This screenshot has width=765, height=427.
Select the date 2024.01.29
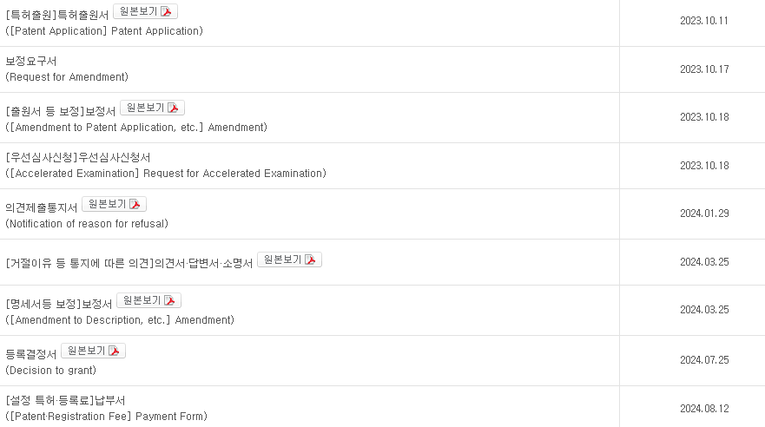704,213
